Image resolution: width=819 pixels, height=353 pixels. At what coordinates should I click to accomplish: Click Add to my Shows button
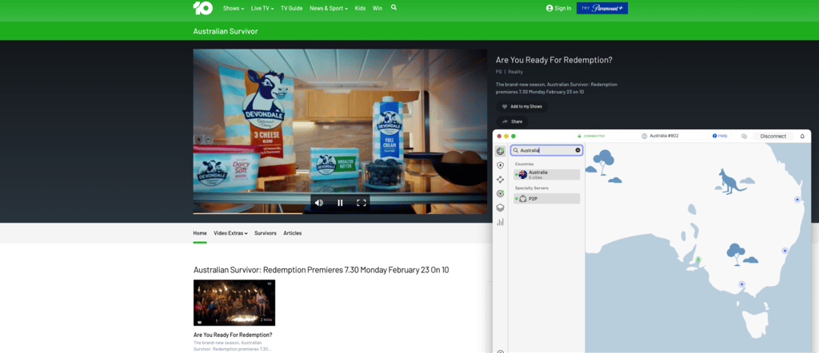point(521,106)
